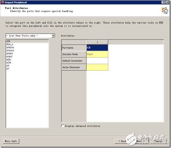The width and height of the screenshot is (171, 148).
Task: Click the Import Peripheral title bar icon
Action: (2, 2)
